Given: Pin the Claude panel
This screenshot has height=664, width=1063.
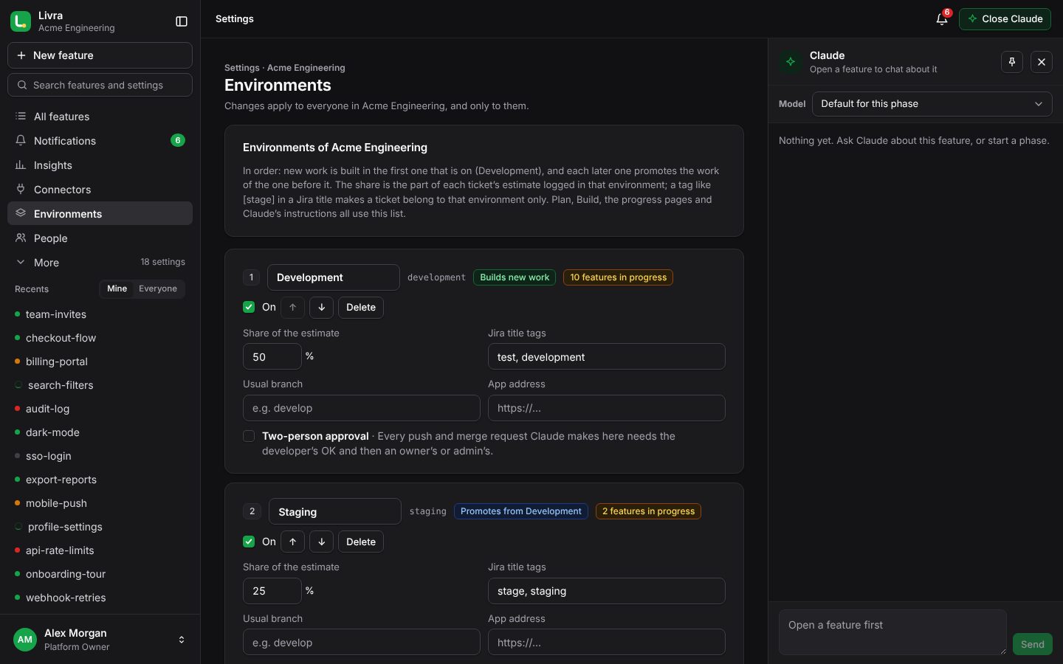Looking at the screenshot, I should 1012,62.
